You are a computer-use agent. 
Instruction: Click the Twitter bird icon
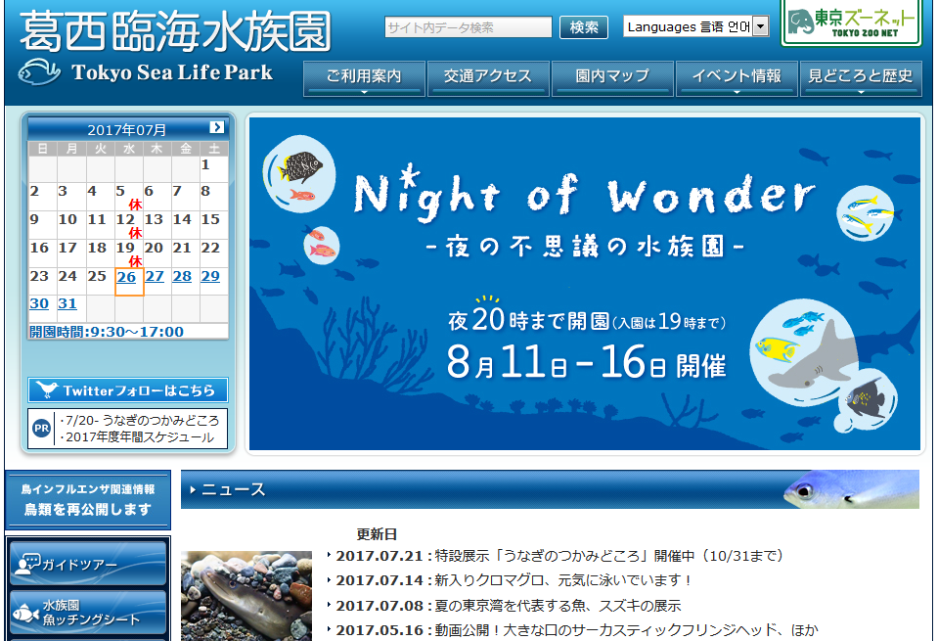point(46,389)
